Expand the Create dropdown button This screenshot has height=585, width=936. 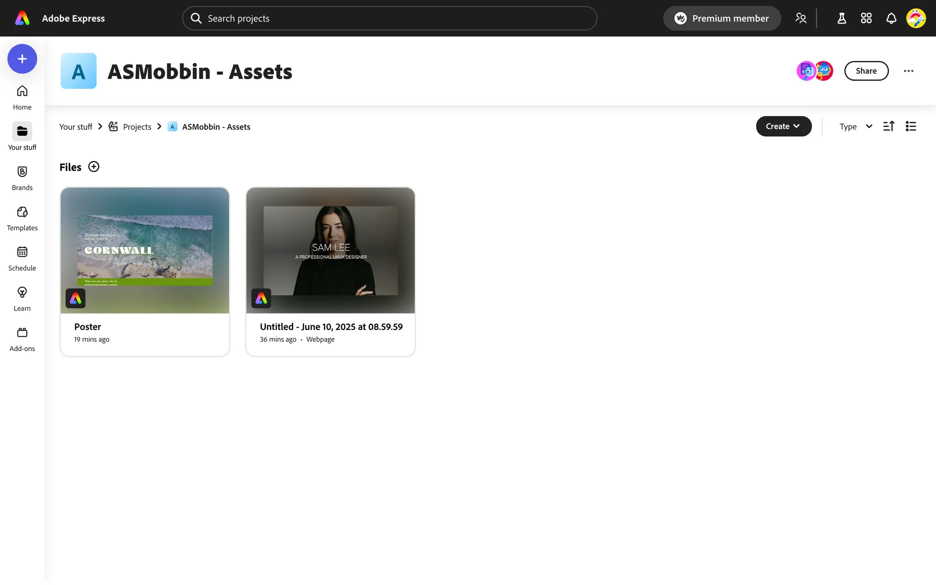[x=783, y=126]
